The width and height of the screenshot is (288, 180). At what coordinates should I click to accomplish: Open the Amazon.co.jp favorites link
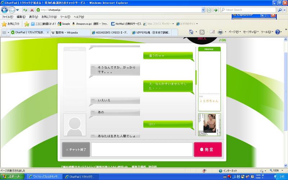point(90,24)
